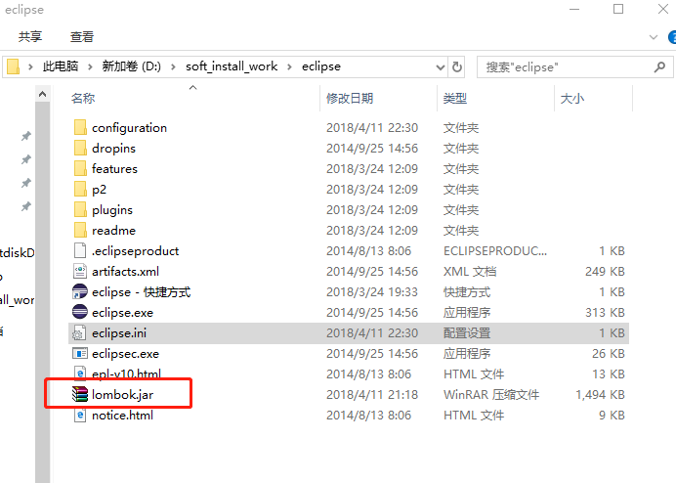Click the folder icon in address bar

[x=14, y=66]
